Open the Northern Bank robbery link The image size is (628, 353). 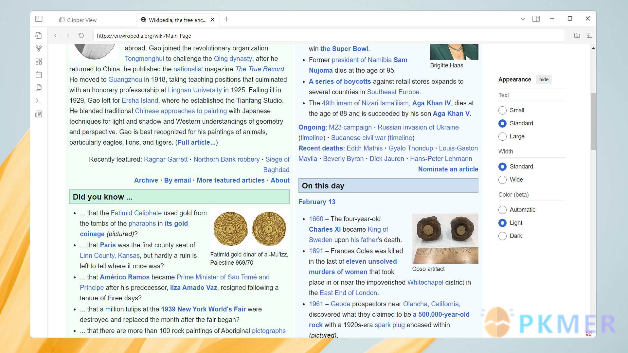(226, 159)
